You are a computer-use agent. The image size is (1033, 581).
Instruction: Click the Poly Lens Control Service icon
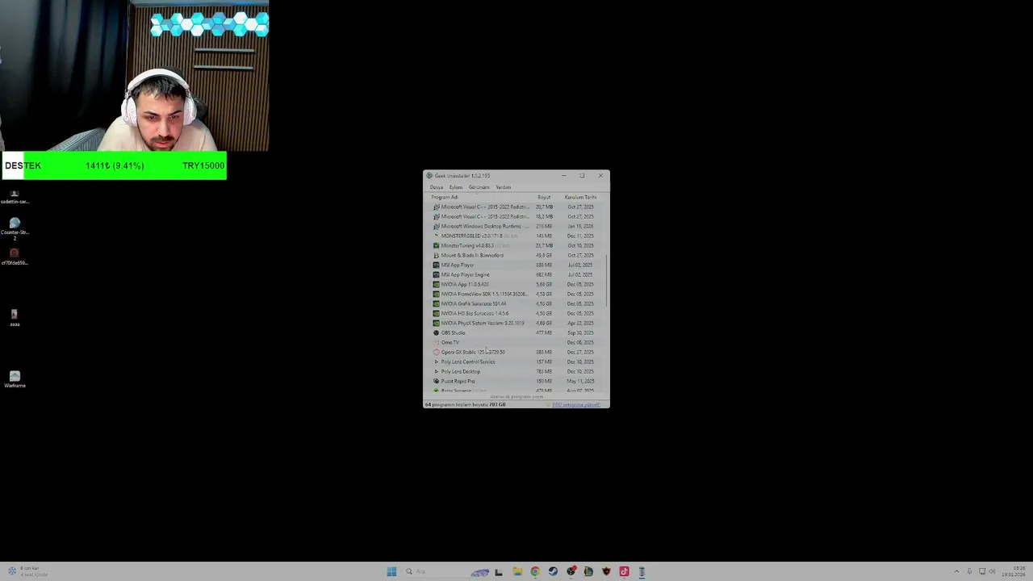click(437, 362)
